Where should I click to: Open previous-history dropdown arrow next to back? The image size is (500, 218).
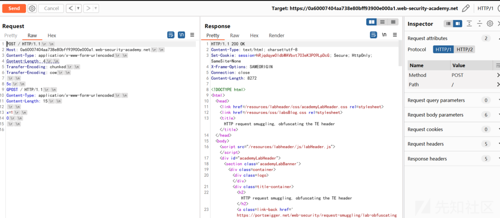click(x=78, y=9)
